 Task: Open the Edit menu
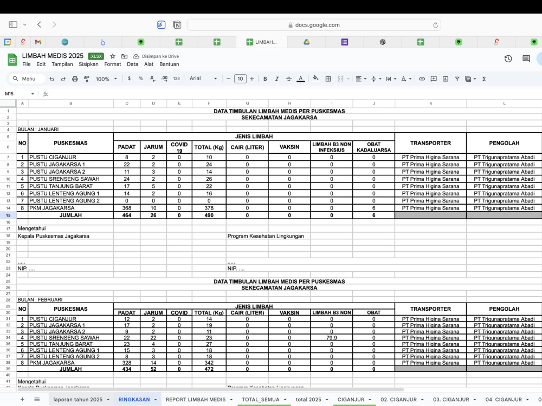coord(41,64)
